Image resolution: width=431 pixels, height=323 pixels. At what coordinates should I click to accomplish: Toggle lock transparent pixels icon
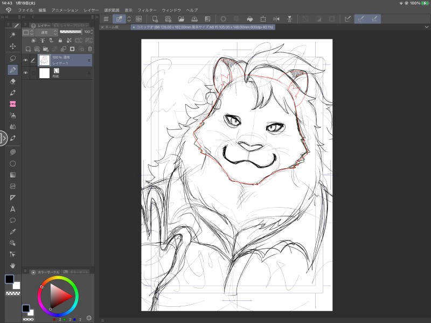[x=69, y=40]
